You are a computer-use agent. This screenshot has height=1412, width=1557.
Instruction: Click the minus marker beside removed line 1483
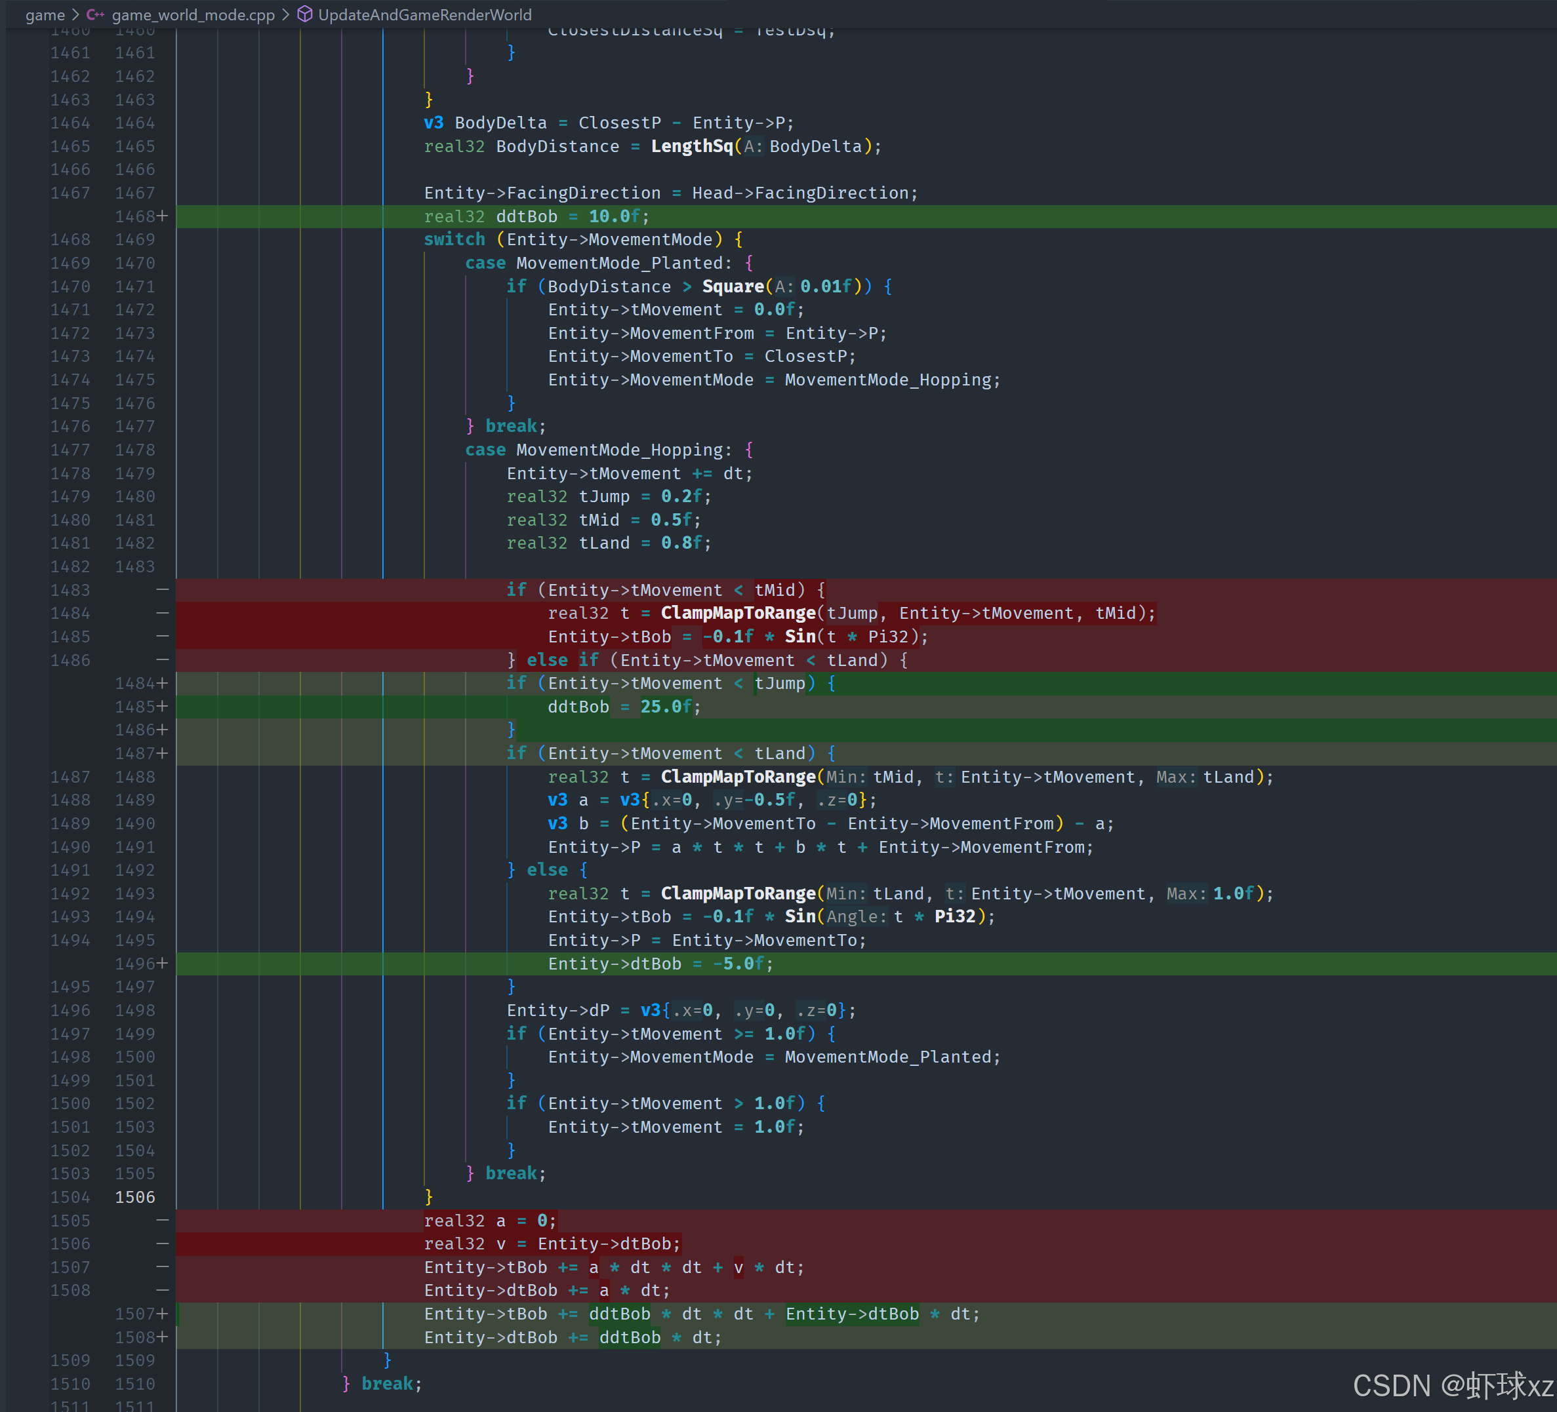click(162, 590)
